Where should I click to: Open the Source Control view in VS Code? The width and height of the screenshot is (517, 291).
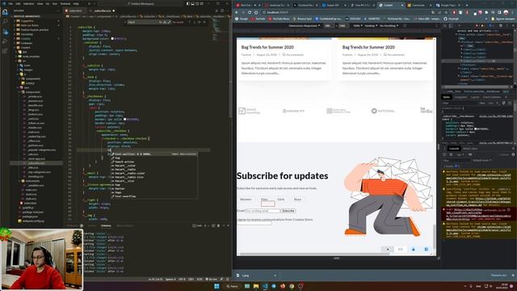[x=5, y=32]
